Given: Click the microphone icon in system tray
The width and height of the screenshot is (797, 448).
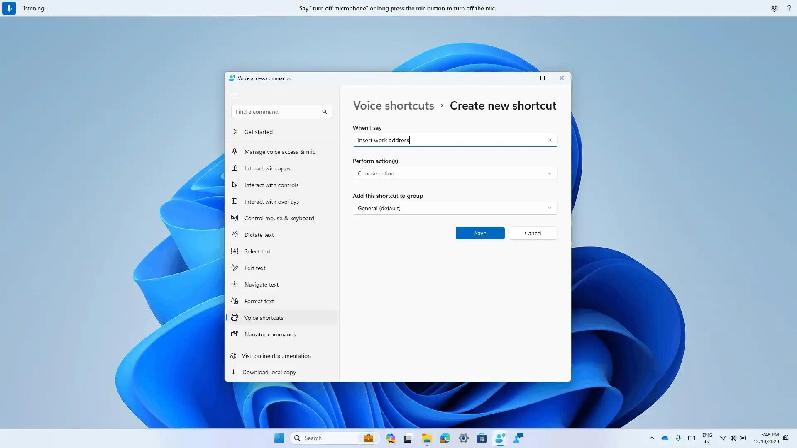Looking at the screenshot, I should [x=678, y=438].
